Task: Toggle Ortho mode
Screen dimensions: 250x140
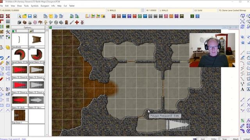Action: (214, 139)
